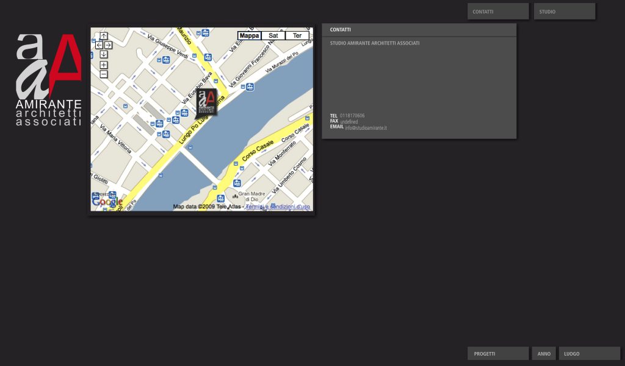Zoom out the map with minus
Viewport: 625px width, 366px height.
pyautogui.click(x=104, y=74)
